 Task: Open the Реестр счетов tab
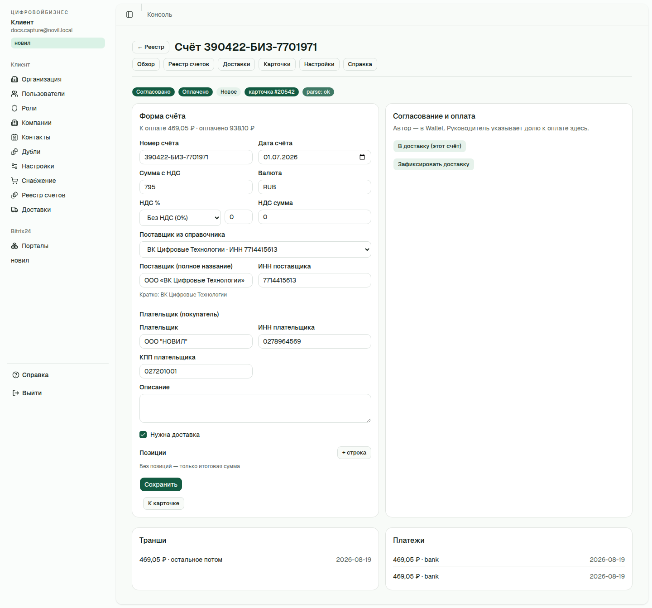coord(189,64)
